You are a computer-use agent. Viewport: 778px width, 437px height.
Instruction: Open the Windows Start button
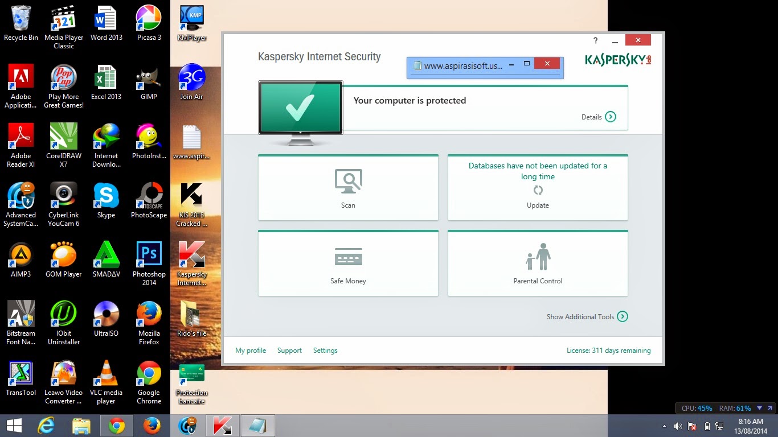click(14, 426)
